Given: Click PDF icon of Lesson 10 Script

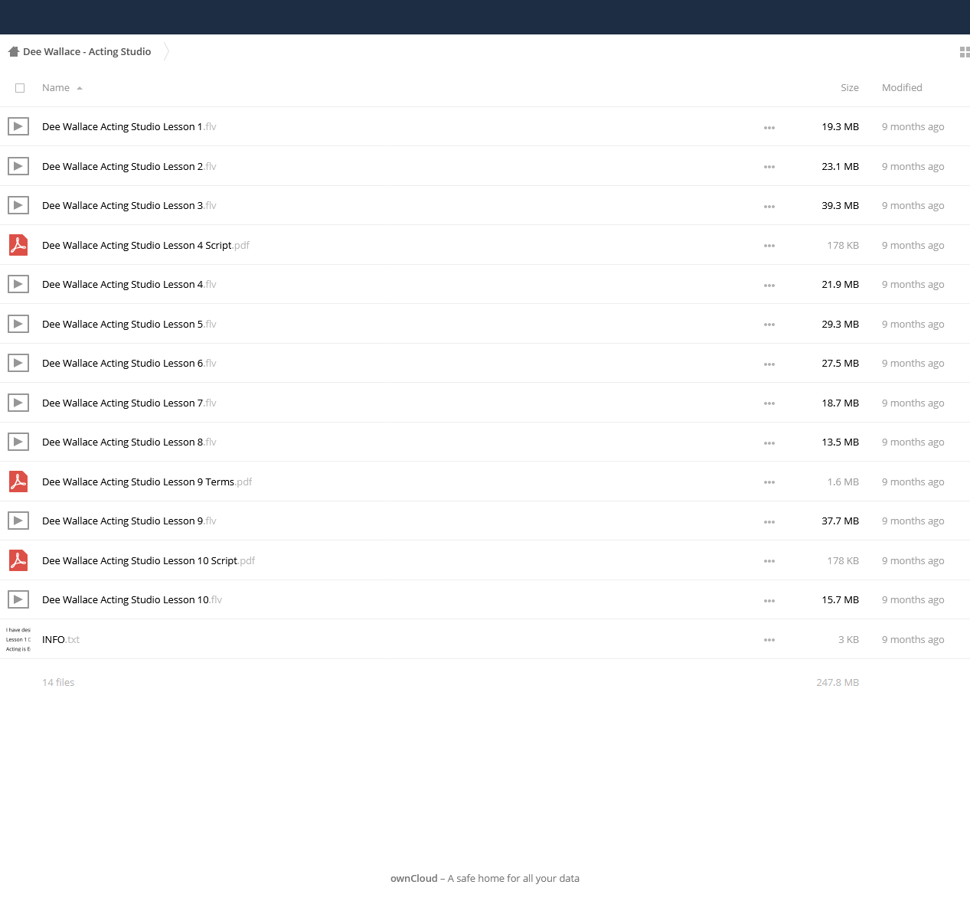Looking at the screenshot, I should [x=18, y=560].
